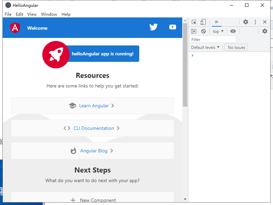Click the page scrollbar up arrow
This screenshot has height=205, width=273.
(x=185, y=20)
